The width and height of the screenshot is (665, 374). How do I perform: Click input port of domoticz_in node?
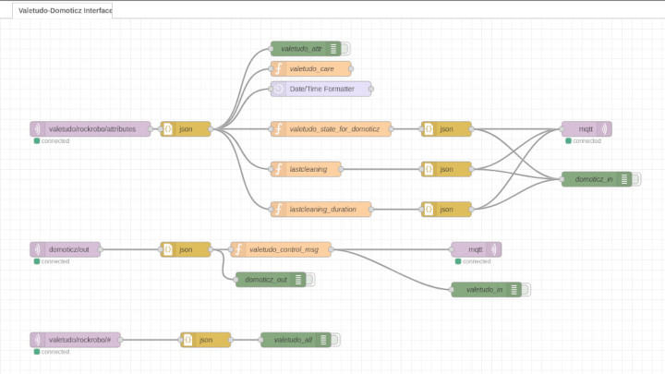click(562, 179)
